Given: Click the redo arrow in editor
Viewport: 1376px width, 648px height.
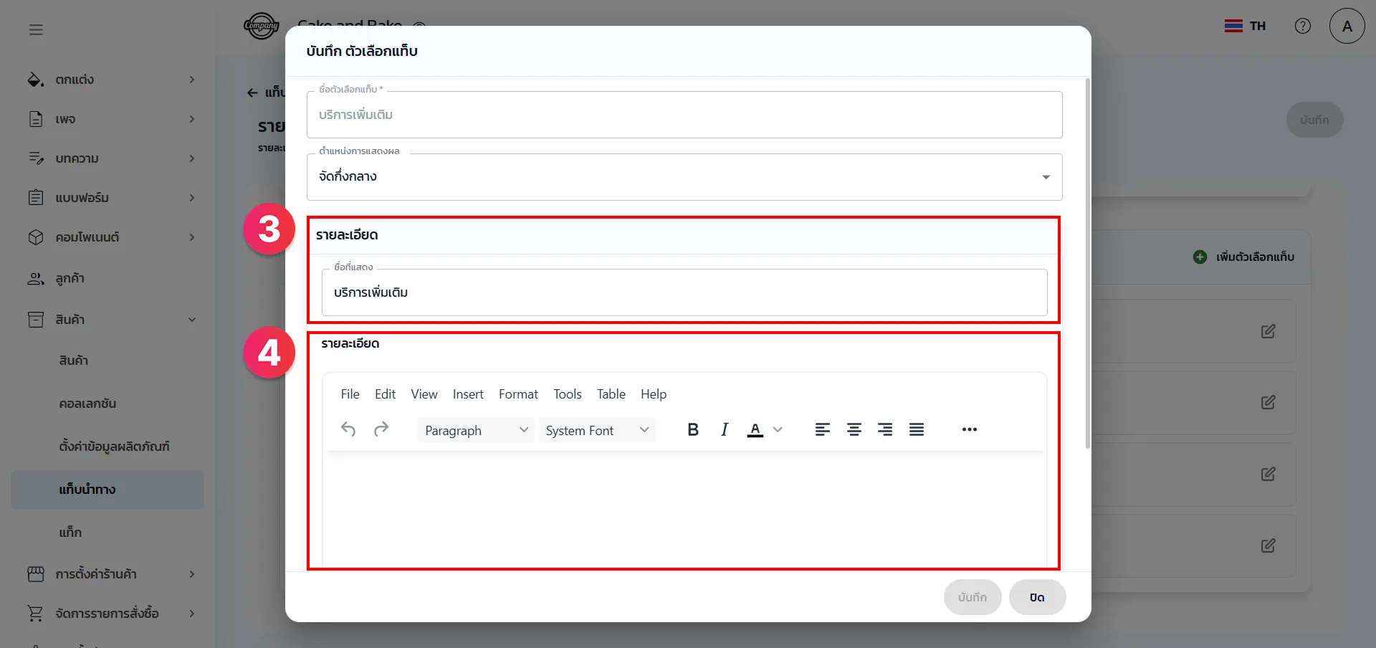Looking at the screenshot, I should [381, 429].
